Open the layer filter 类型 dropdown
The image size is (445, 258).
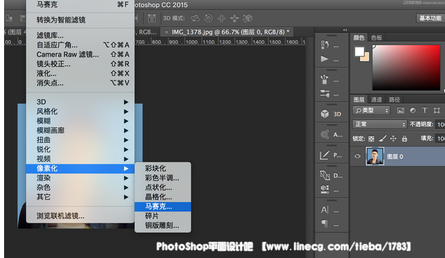371,110
